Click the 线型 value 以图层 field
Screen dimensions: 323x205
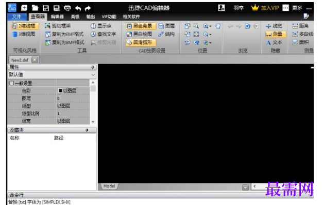pos(73,106)
